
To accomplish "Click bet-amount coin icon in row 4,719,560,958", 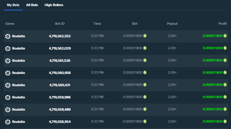I will click(x=145, y=72).
